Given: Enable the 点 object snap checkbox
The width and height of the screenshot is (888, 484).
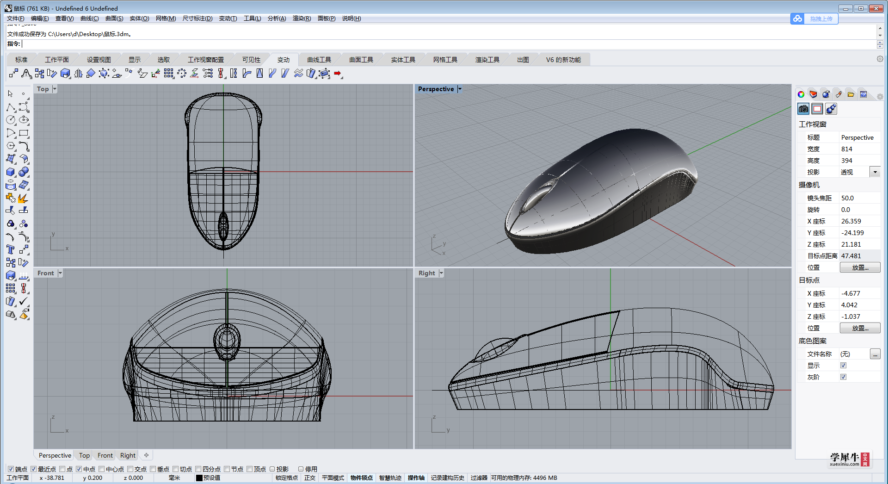Looking at the screenshot, I should tap(62, 469).
